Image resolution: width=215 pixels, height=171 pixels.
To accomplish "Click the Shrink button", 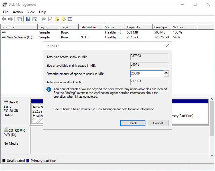I will (x=133, y=123).
